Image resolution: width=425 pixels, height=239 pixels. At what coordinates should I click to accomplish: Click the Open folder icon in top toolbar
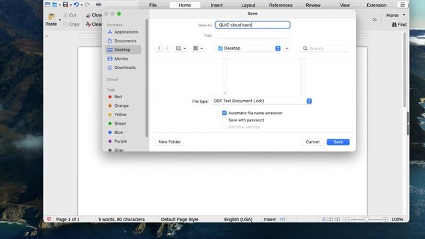pos(54,5)
